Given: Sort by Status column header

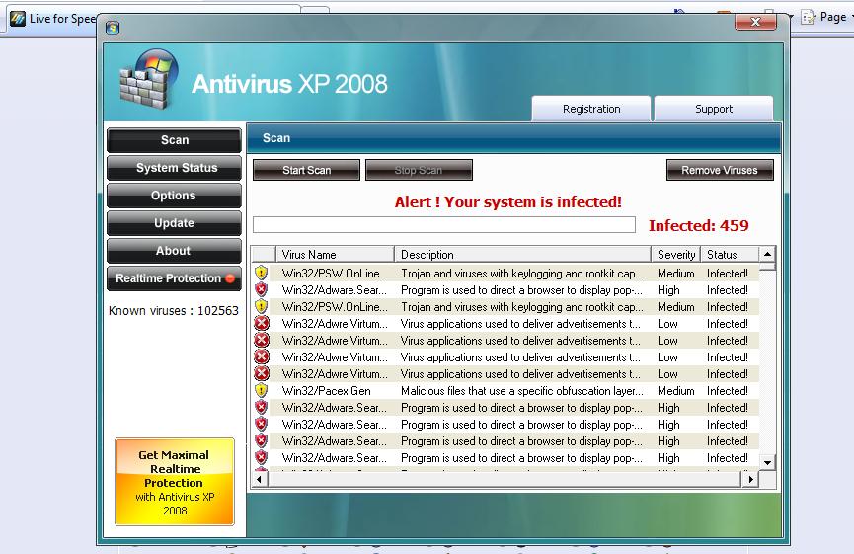Looking at the screenshot, I should point(729,255).
